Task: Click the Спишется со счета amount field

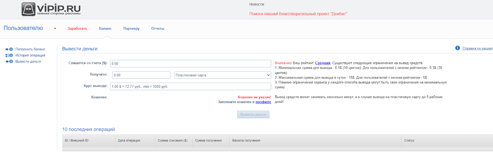Action: pos(190,64)
